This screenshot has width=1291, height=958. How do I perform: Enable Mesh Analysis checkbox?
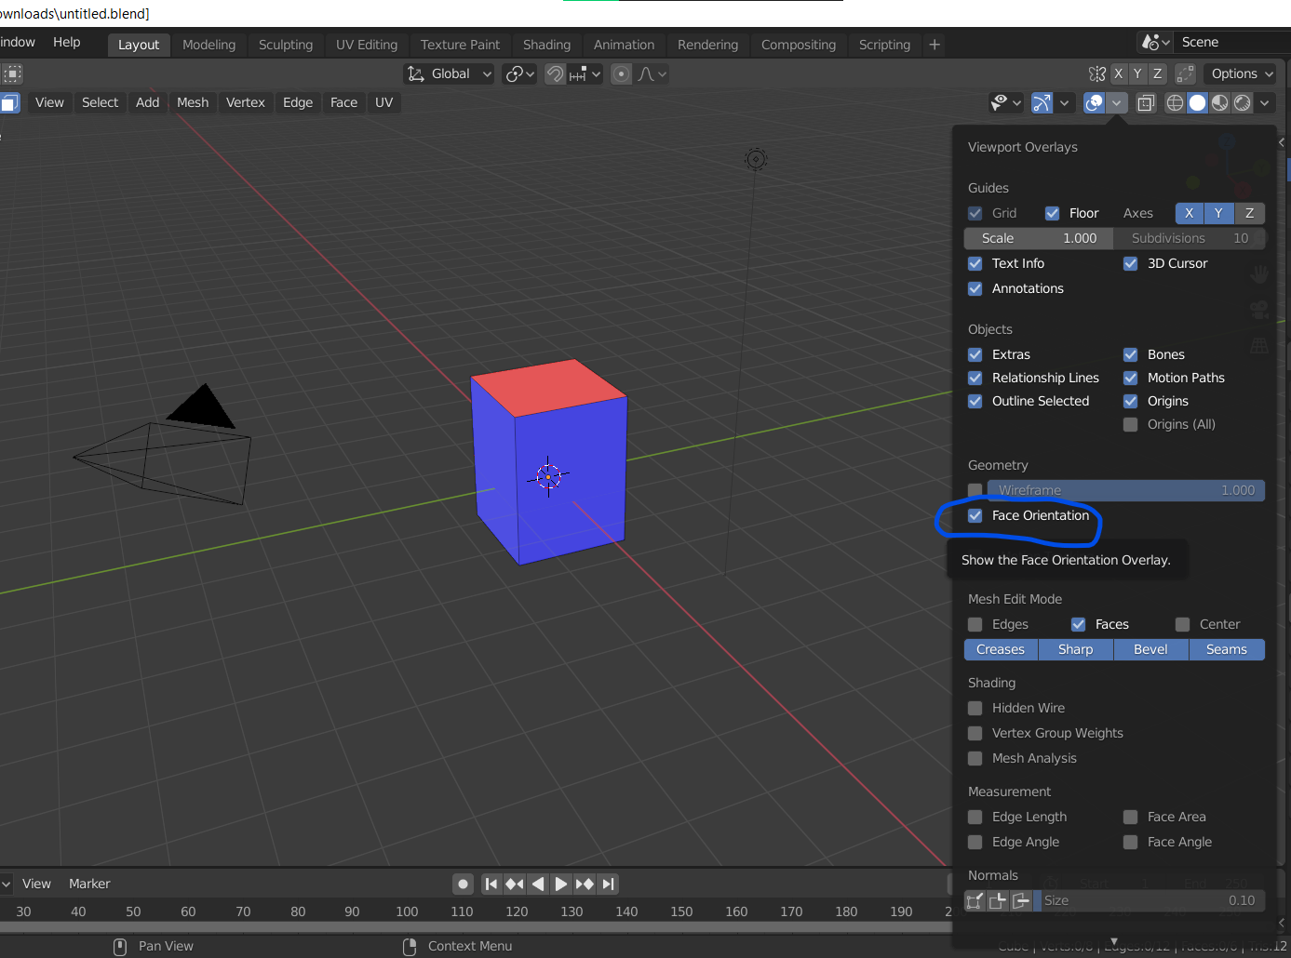975,758
